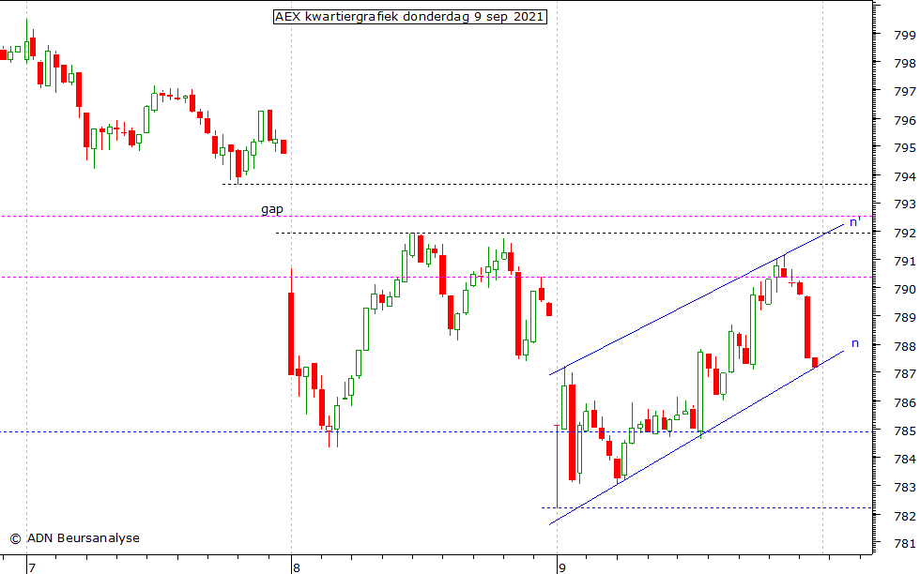Image resolution: width=920 pixels, height=574 pixels.
Task: Click the price axis label 787
Action: click(x=904, y=374)
